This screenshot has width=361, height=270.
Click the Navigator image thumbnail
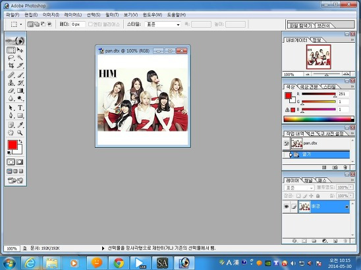319,56
